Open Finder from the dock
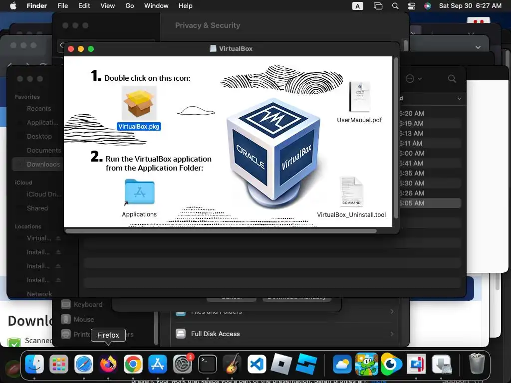The image size is (511, 383). (x=34, y=364)
